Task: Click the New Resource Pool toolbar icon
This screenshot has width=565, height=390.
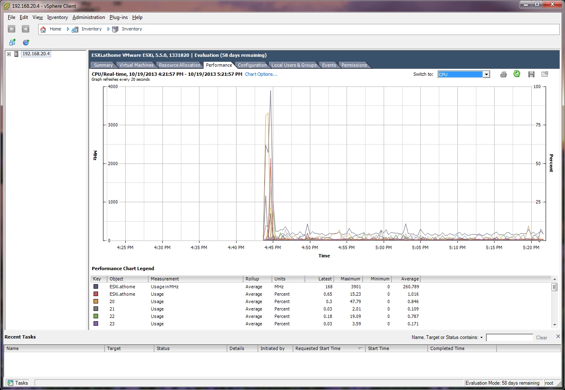Action: [x=26, y=42]
